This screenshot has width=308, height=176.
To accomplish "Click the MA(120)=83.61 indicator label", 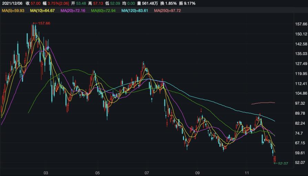I will [135, 11].
